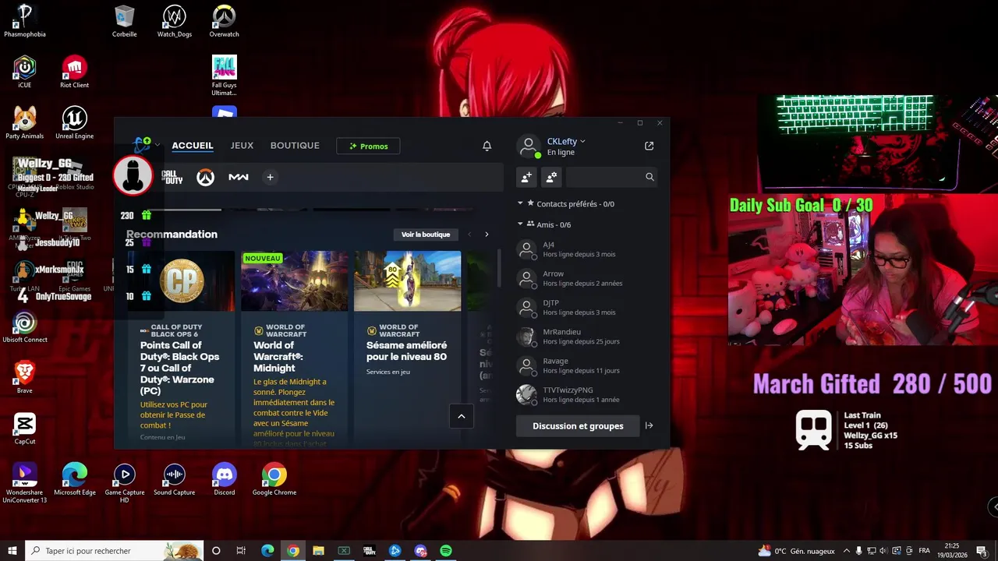The image size is (998, 561).
Task: Open the Unreal Engine desktop shortcut
Action: [x=75, y=123]
